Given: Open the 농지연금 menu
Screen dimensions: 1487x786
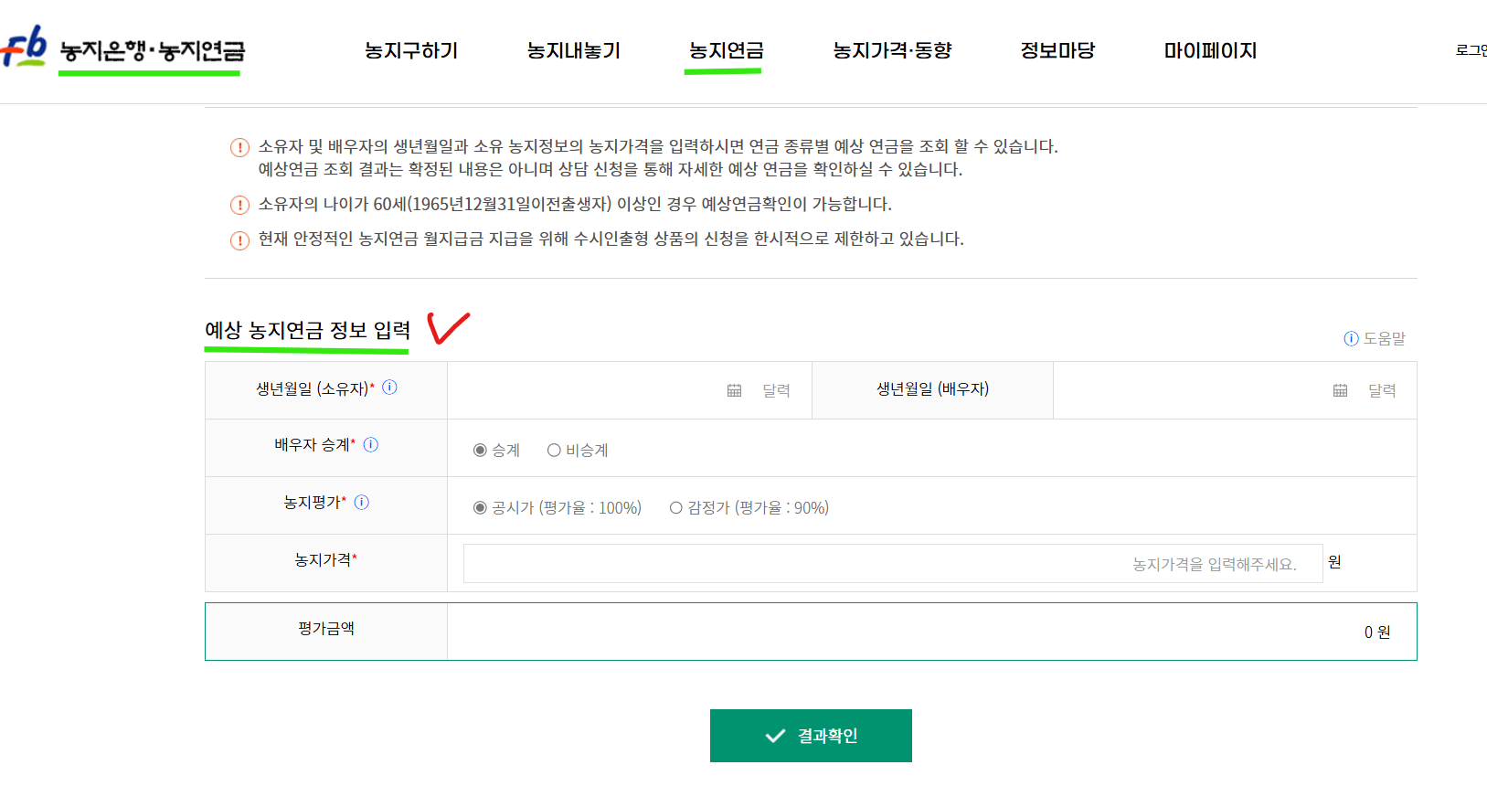Looking at the screenshot, I should pyautogui.click(x=727, y=50).
